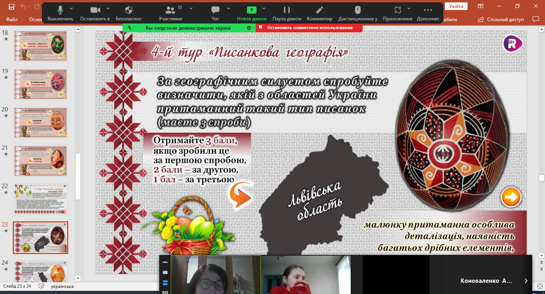Open the Zoom Чат button
The width and height of the screenshot is (545, 294).
215,13
